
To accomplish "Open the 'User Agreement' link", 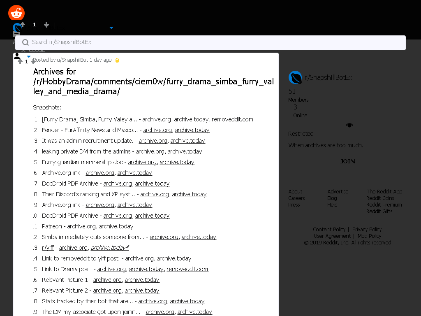I will pos(332,236).
